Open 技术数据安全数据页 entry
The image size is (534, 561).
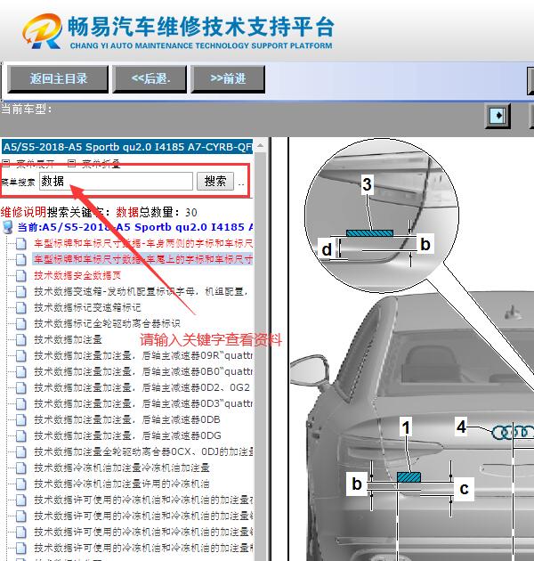77,275
